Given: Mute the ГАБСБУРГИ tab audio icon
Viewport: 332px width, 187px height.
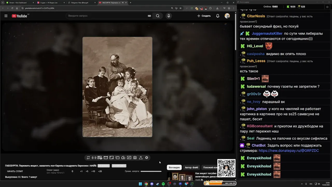Looking at the screenshot, I should [x=123, y=3].
